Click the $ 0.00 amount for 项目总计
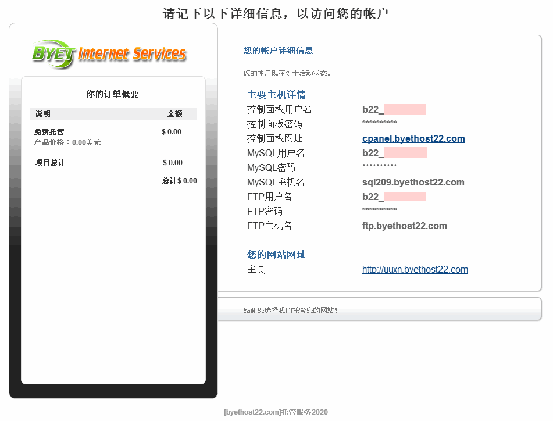 point(173,163)
